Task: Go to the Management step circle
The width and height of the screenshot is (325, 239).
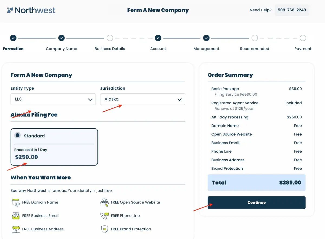Action: click(x=206, y=38)
